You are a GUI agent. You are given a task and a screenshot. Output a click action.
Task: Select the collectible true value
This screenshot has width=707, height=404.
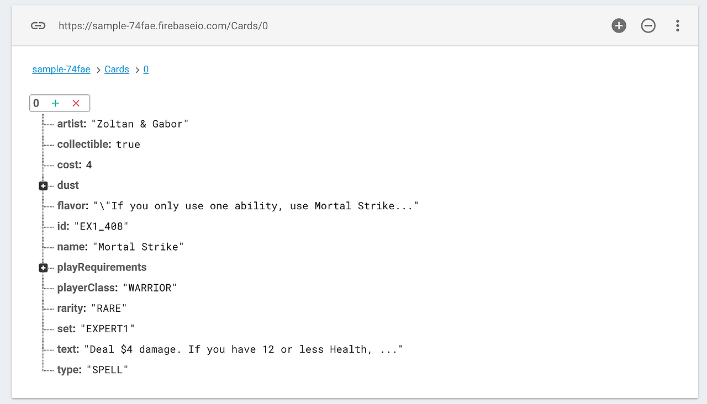[x=128, y=145]
